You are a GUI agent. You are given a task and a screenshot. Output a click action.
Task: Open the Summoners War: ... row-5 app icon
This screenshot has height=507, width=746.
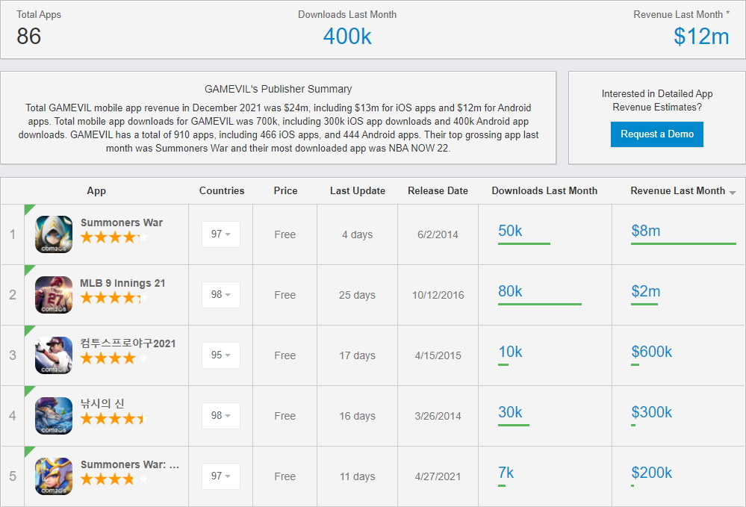[54, 476]
